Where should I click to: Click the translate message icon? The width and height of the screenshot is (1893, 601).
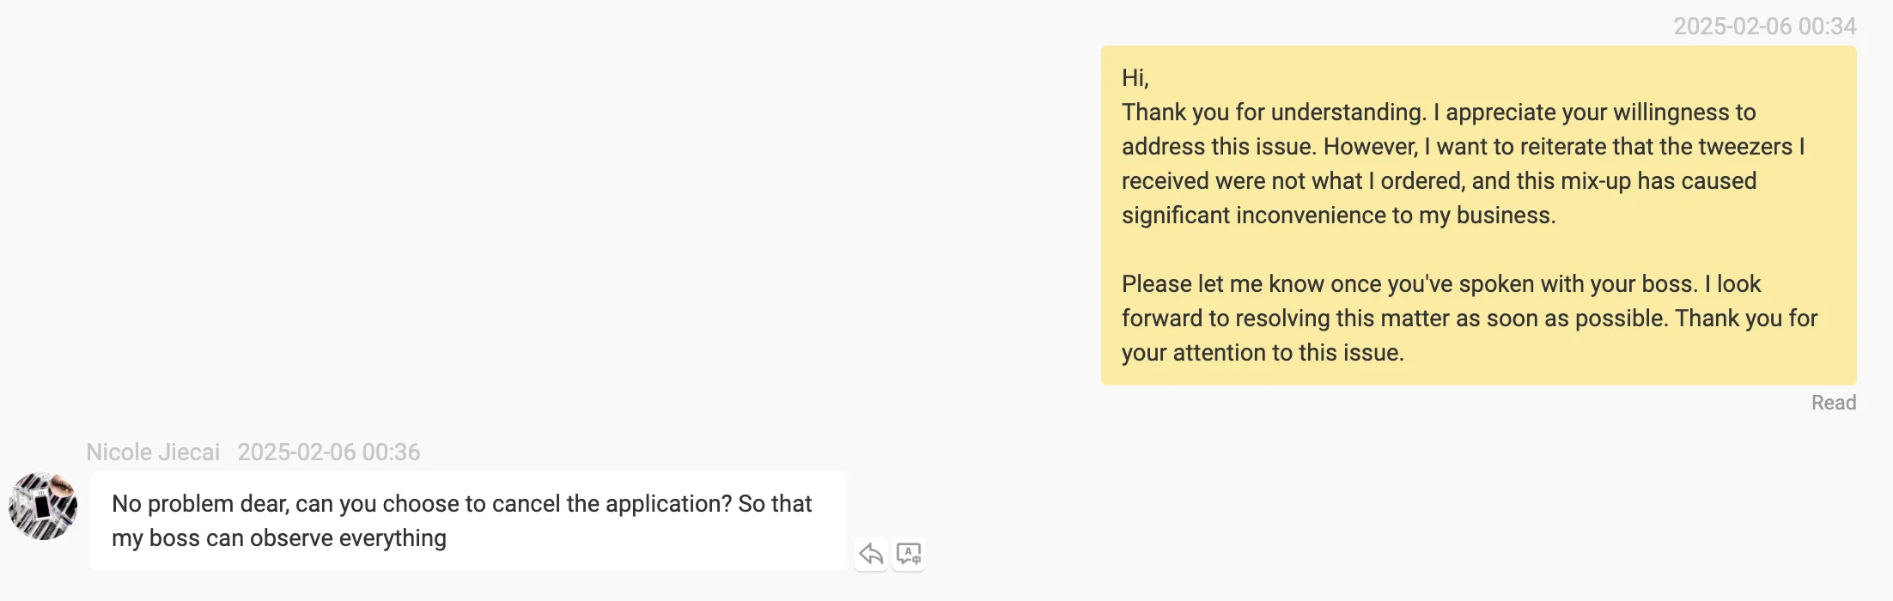[908, 554]
